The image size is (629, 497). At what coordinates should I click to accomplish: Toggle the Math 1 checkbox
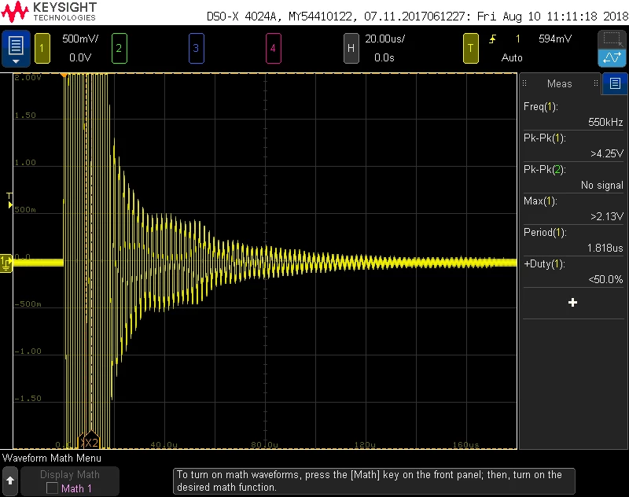coord(52,488)
